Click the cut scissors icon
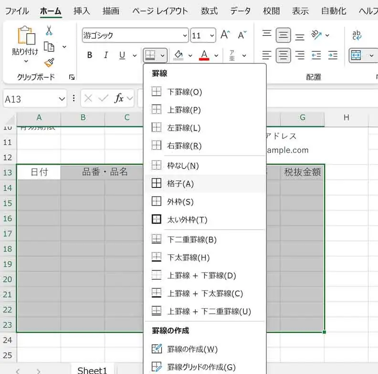The width and height of the screenshot is (378, 374). [x=49, y=31]
